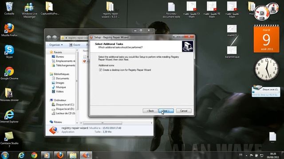Select Téléchargements in Explorer sidebar
The width and height of the screenshot is (284, 159).
[63, 65]
